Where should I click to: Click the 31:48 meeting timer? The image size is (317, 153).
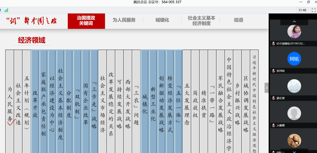pos(302,10)
